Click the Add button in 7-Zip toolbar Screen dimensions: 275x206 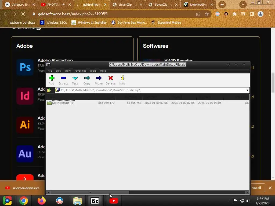[51, 80]
